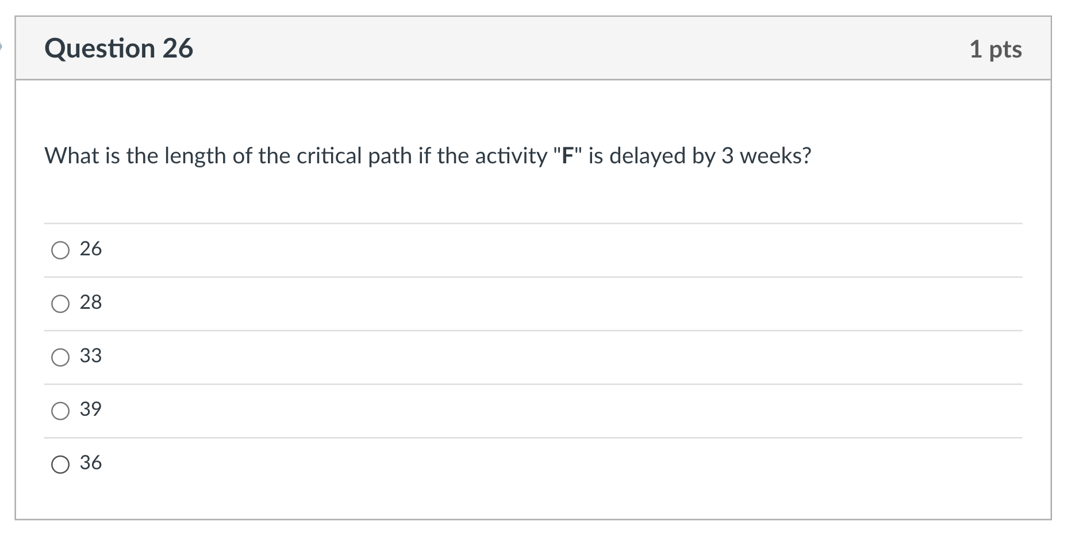This screenshot has width=1079, height=540.
Task: Click the bolded letter F in question text
Action: (x=567, y=154)
